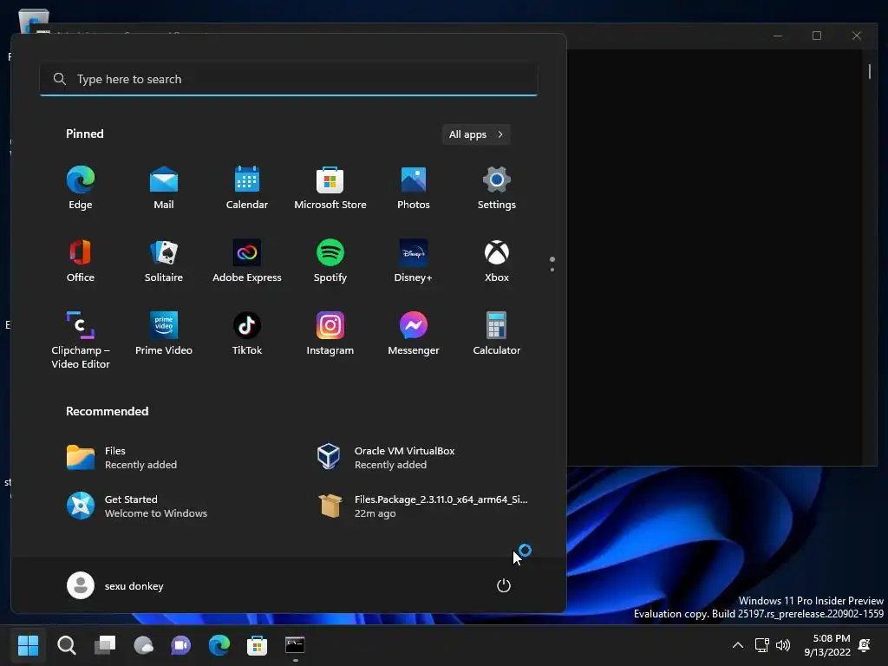Go to next pinned apps page dot

(552, 270)
